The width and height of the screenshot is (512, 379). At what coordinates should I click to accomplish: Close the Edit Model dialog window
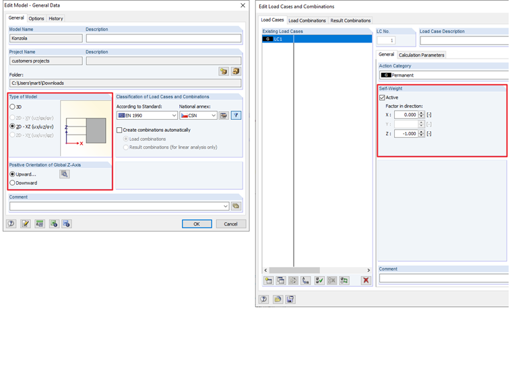pos(243,5)
